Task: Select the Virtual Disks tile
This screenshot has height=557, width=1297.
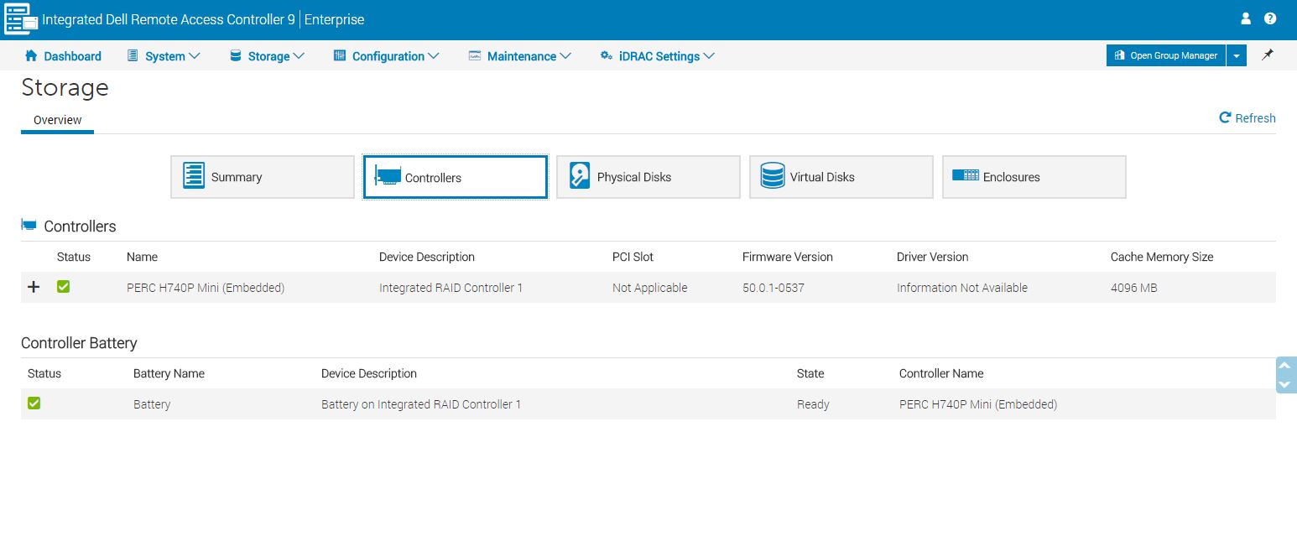Action: coord(841,177)
